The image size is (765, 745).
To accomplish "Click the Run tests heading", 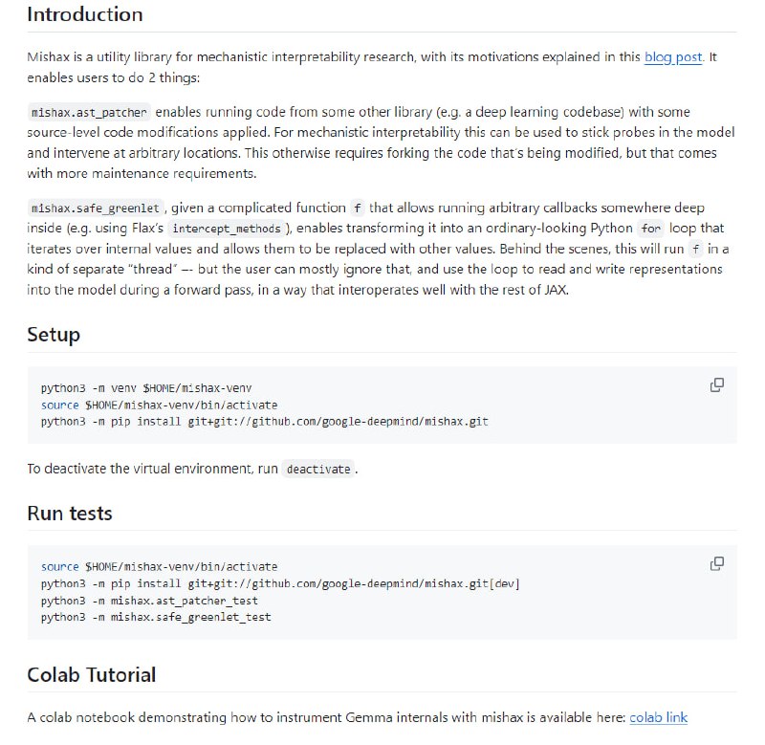I will point(70,514).
